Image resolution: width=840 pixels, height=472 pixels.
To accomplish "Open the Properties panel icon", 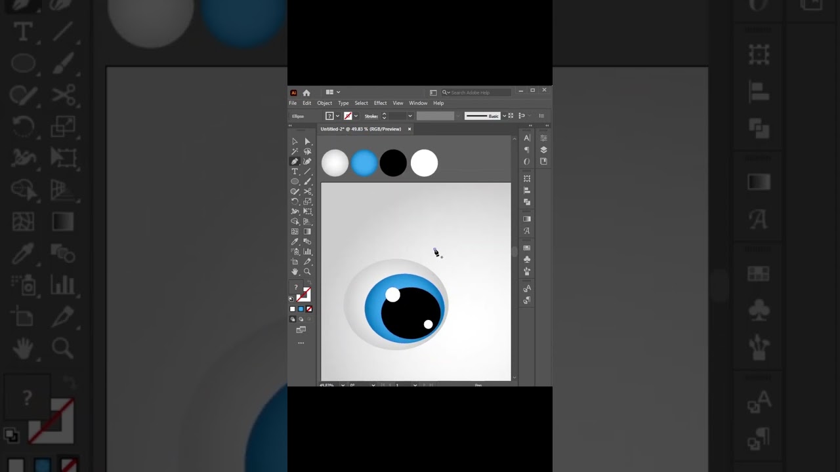I will click(x=543, y=138).
